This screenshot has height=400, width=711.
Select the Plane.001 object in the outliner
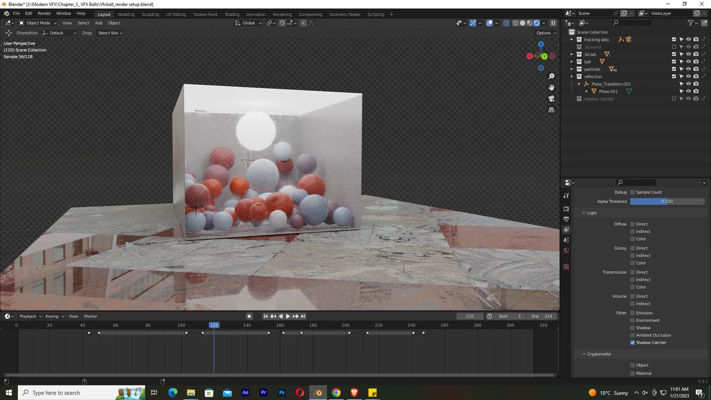pyautogui.click(x=608, y=91)
